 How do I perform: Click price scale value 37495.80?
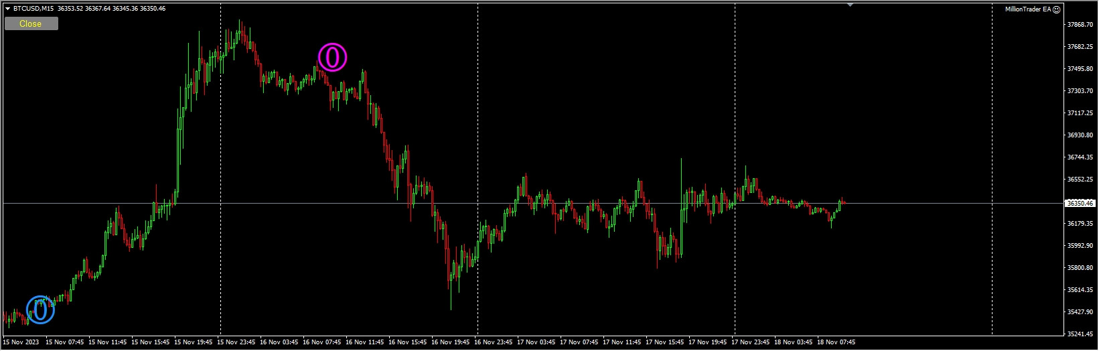pos(1080,69)
